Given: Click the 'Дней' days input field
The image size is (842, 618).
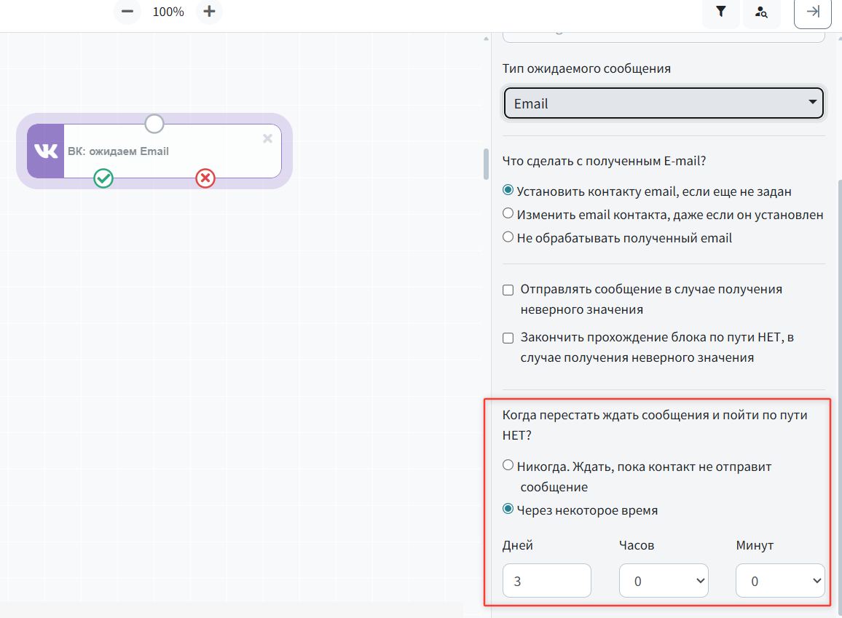Looking at the screenshot, I should pos(546,581).
